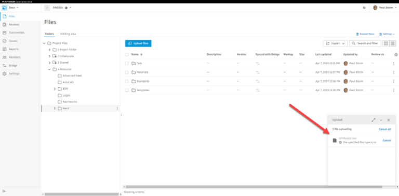Open Reports in the sidebar
Screen dimensions: 399x196
14,49
